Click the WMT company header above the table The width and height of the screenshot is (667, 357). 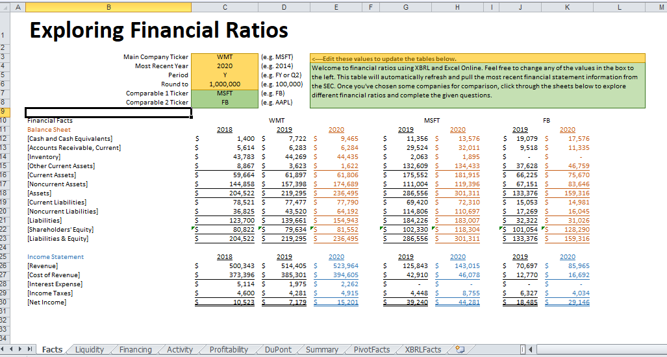click(277, 121)
